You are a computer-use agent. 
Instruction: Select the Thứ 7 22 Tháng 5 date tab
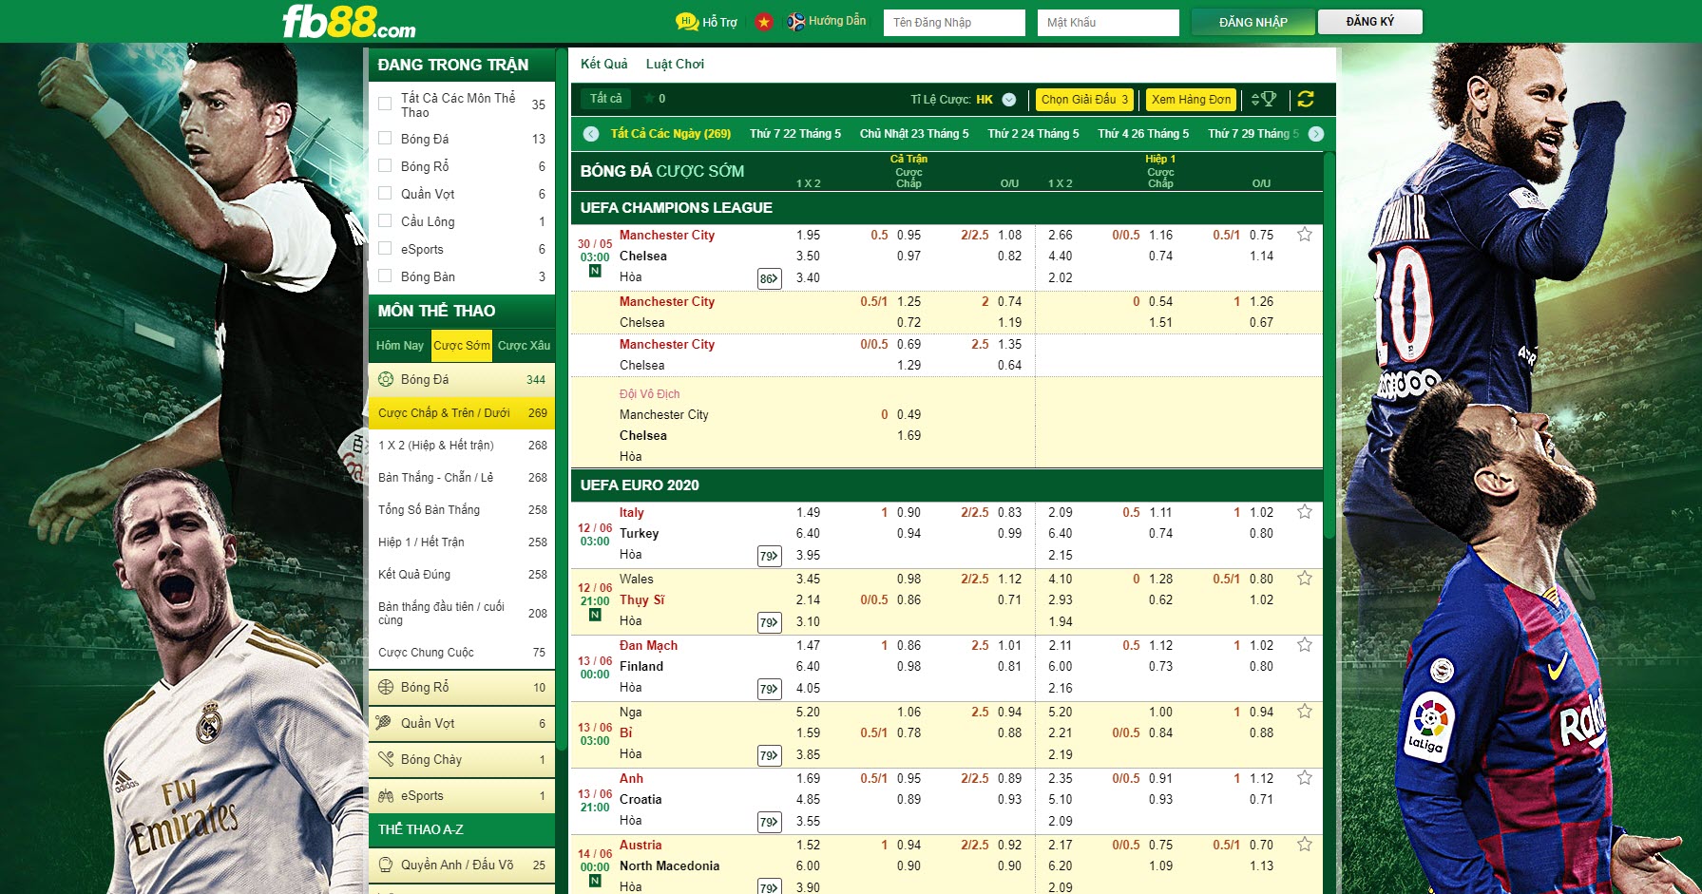point(795,134)
